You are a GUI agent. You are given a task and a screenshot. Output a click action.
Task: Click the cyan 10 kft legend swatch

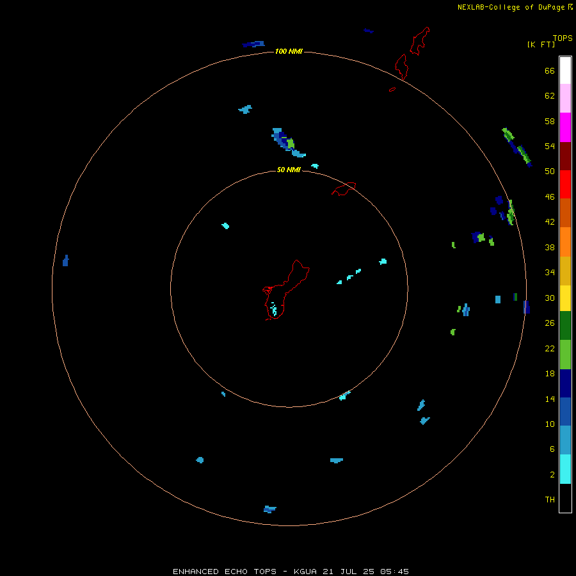(x=565, y=469)
